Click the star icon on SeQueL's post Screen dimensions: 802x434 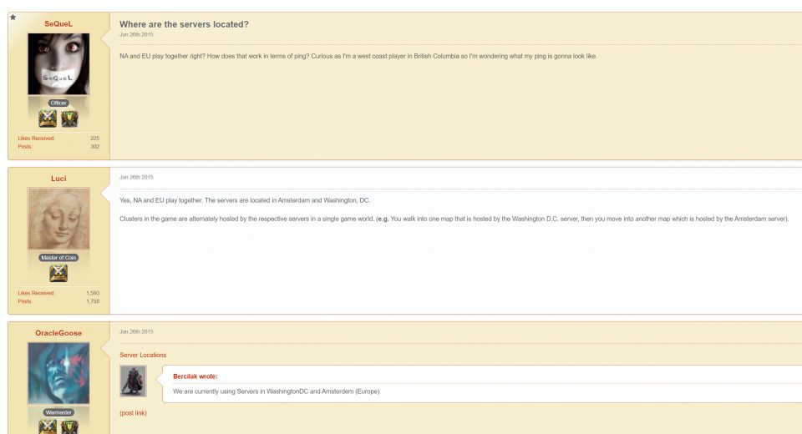13,18
